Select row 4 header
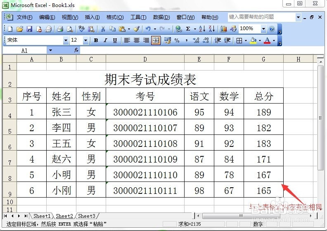Viewport: 327px width, 231px height. (9, 111)
